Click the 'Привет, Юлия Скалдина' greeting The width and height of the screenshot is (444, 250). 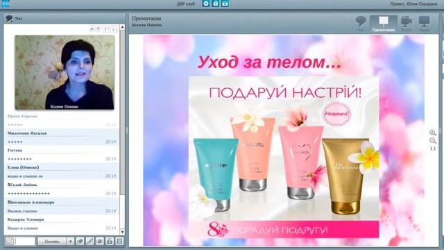click(413, 4)
